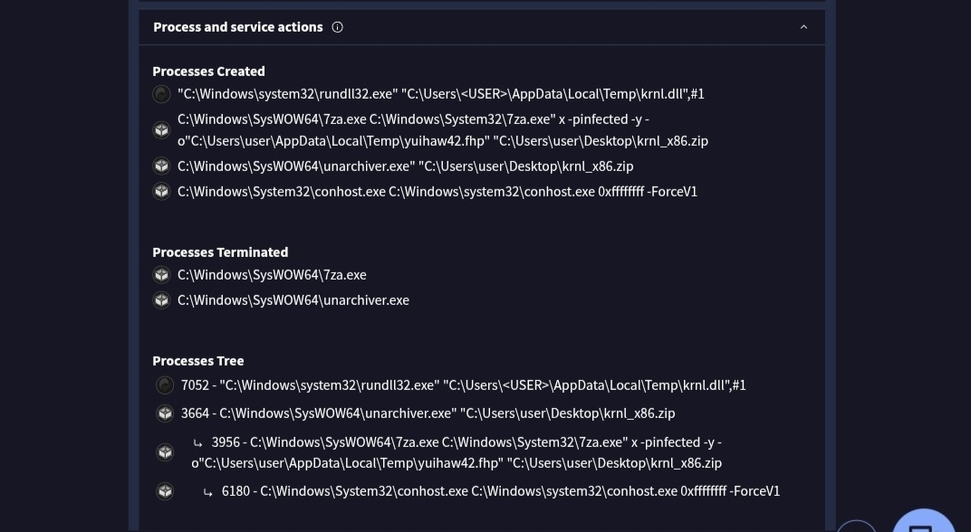This screenshot has width=971, height=532.
Task: Click the info icon beside Process and service actions
Action: [x=338, y=27]
